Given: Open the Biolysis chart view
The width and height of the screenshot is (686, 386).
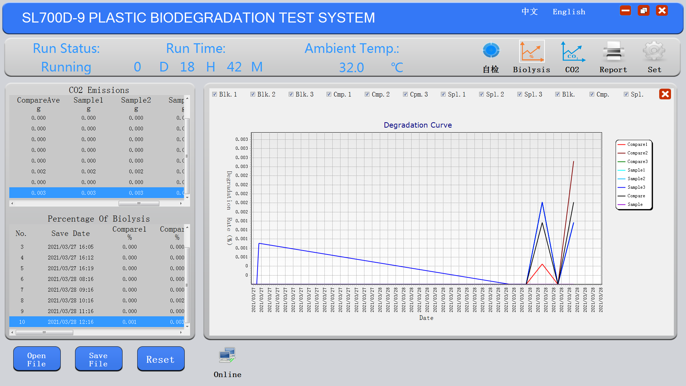Looking at the screenshot, I should pyautogui.click(x=532, y=51).
